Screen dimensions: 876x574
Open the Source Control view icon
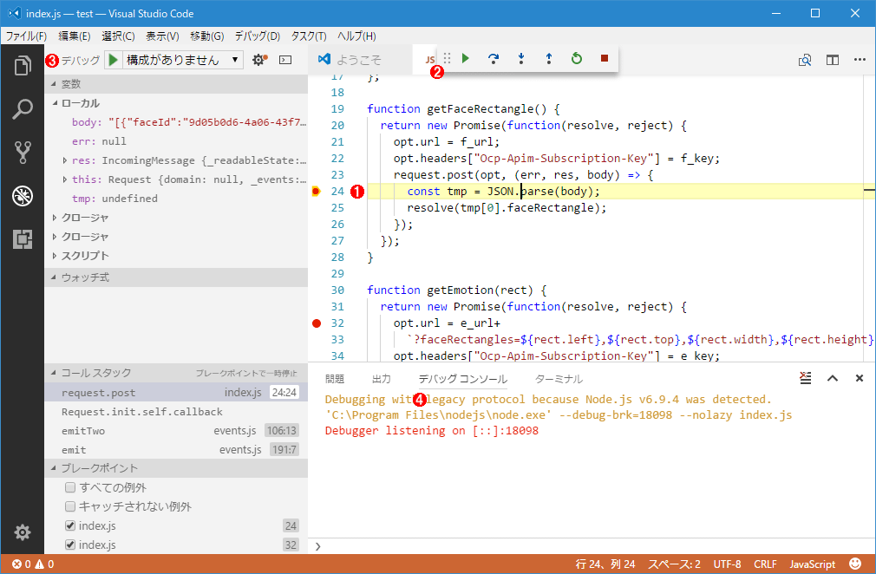click(x=23, y=153)
